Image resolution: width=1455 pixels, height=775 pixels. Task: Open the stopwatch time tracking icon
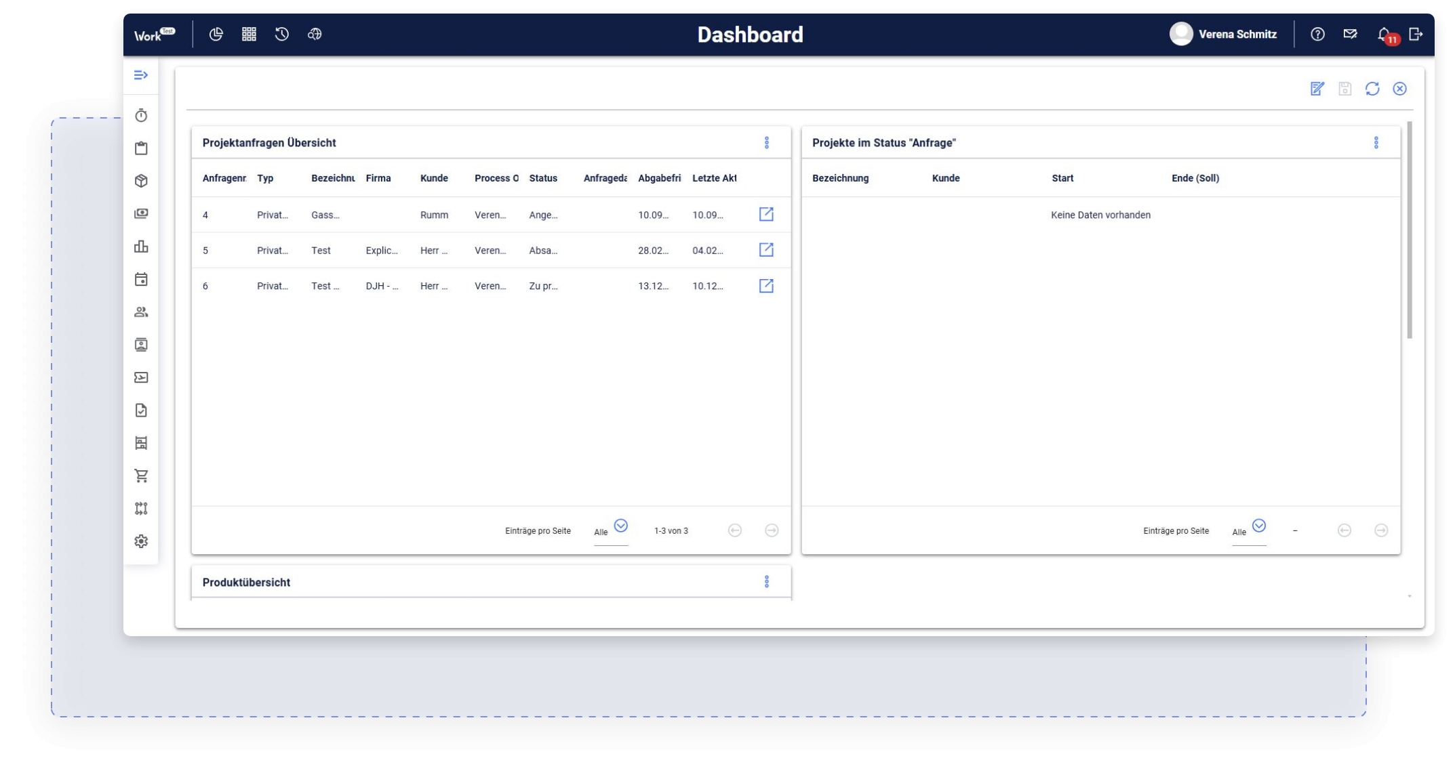pyautogui.click(x=141, y=116)
